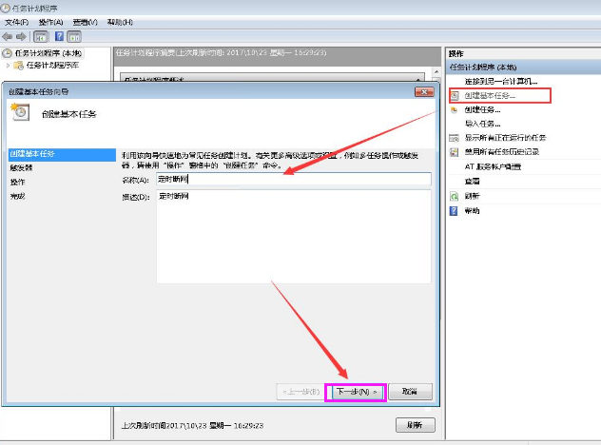Image resolution: width=601 pixels, height=445 pixels.
Task: Click 显示所有正在运行的任务 icon in Actions pane
Action: click(455, 137)
